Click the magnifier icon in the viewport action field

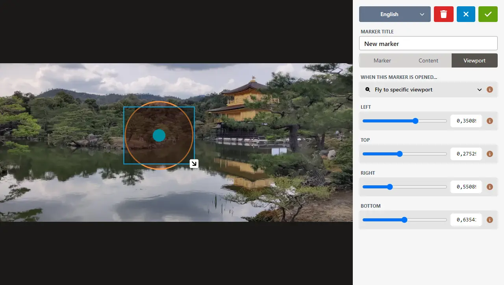(367, 90)
